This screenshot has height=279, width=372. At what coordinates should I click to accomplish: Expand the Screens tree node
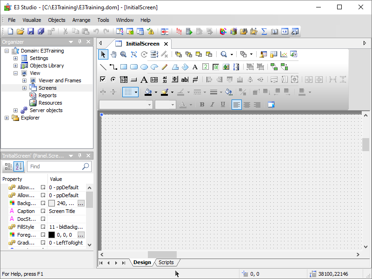[x=24, y=88]
